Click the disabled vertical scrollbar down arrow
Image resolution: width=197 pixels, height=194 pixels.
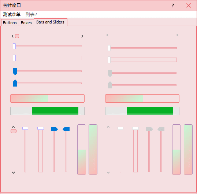(108, 173)
